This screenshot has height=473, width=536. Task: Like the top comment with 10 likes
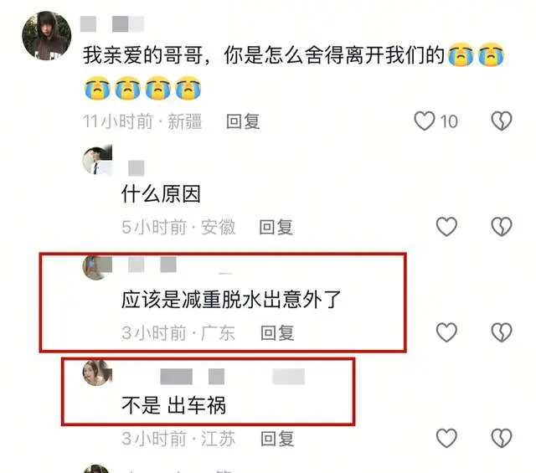tap(425, 121)
